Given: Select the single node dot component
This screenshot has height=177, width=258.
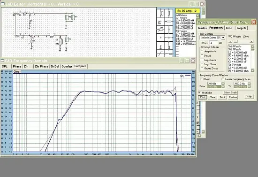Looking at the screenshot, I should (160, 38).
